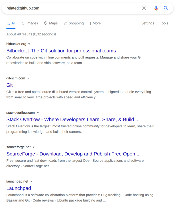Open search Tools
The width and height of the screenshot is (175, 206).
coord(164,23)
